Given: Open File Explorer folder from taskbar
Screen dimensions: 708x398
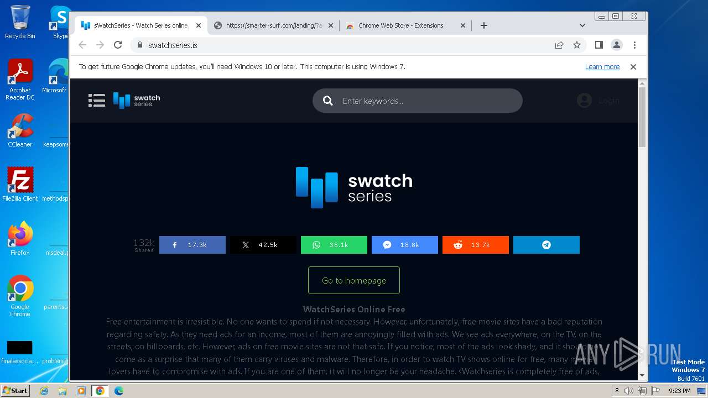Looking at the screenshot, I should coord(63,391).
